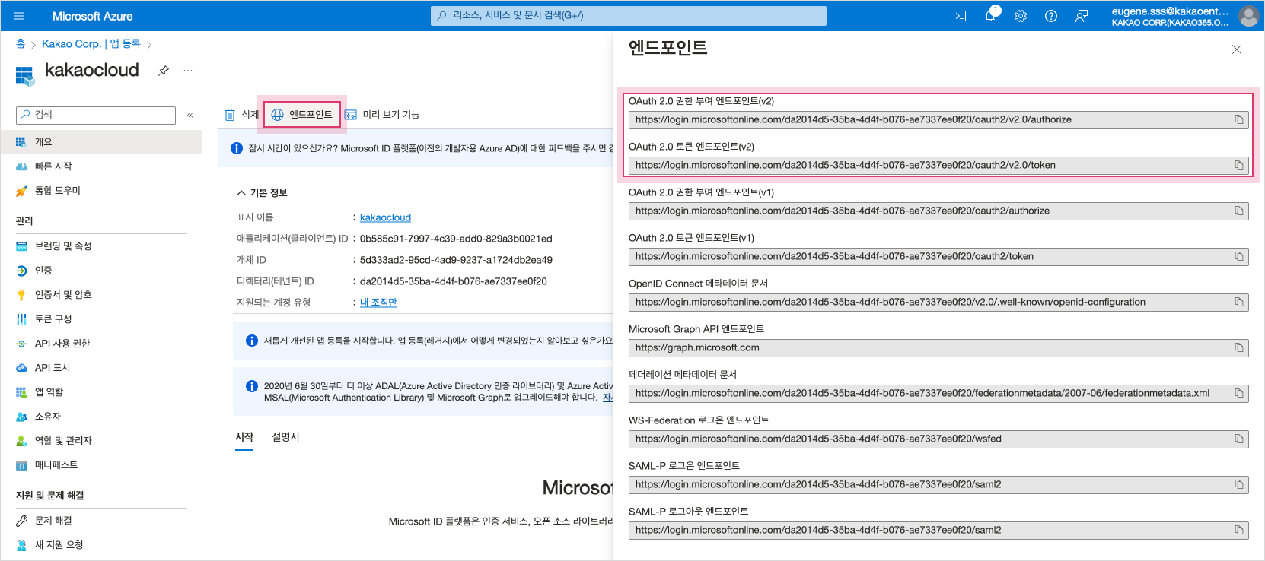1265x561 pixels.
Task: Click the account avatar picture
Action: [x=1248, y=16]
